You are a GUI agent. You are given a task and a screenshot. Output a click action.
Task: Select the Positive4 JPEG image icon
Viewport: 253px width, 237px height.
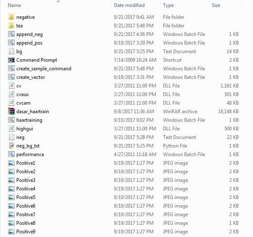tap(11, 189)
